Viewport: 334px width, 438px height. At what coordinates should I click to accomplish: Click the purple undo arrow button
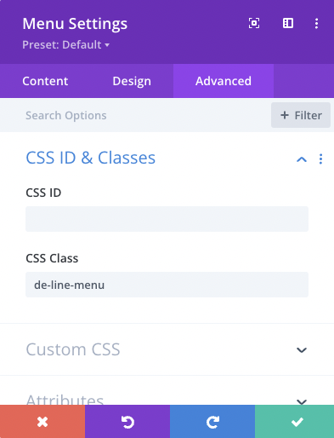[x=127, y=422]
